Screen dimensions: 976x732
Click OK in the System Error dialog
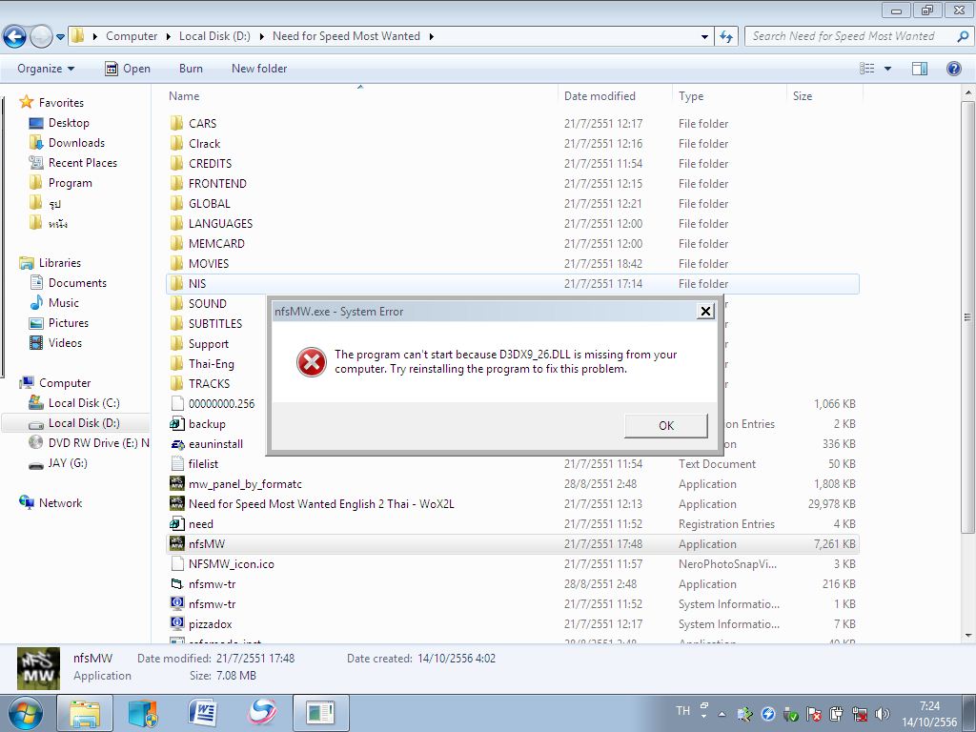pos(665,425)
